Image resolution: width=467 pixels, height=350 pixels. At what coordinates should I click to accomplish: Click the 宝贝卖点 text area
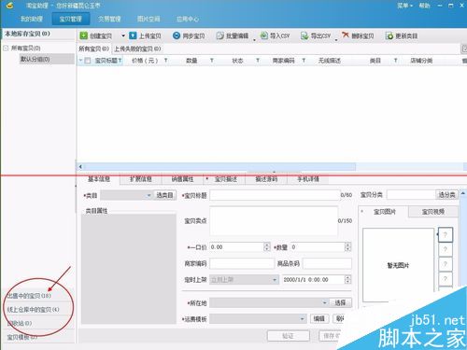coord(274,220)
